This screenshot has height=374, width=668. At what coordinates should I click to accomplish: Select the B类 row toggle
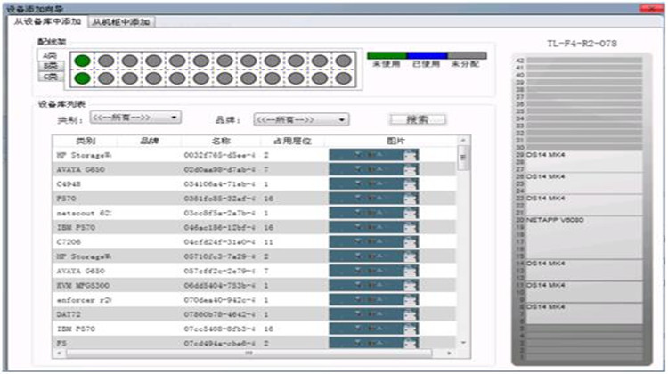(51, 66)
